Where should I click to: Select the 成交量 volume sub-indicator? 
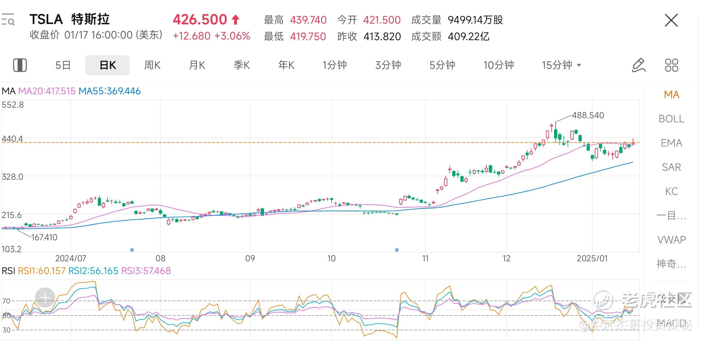[672, 299]
